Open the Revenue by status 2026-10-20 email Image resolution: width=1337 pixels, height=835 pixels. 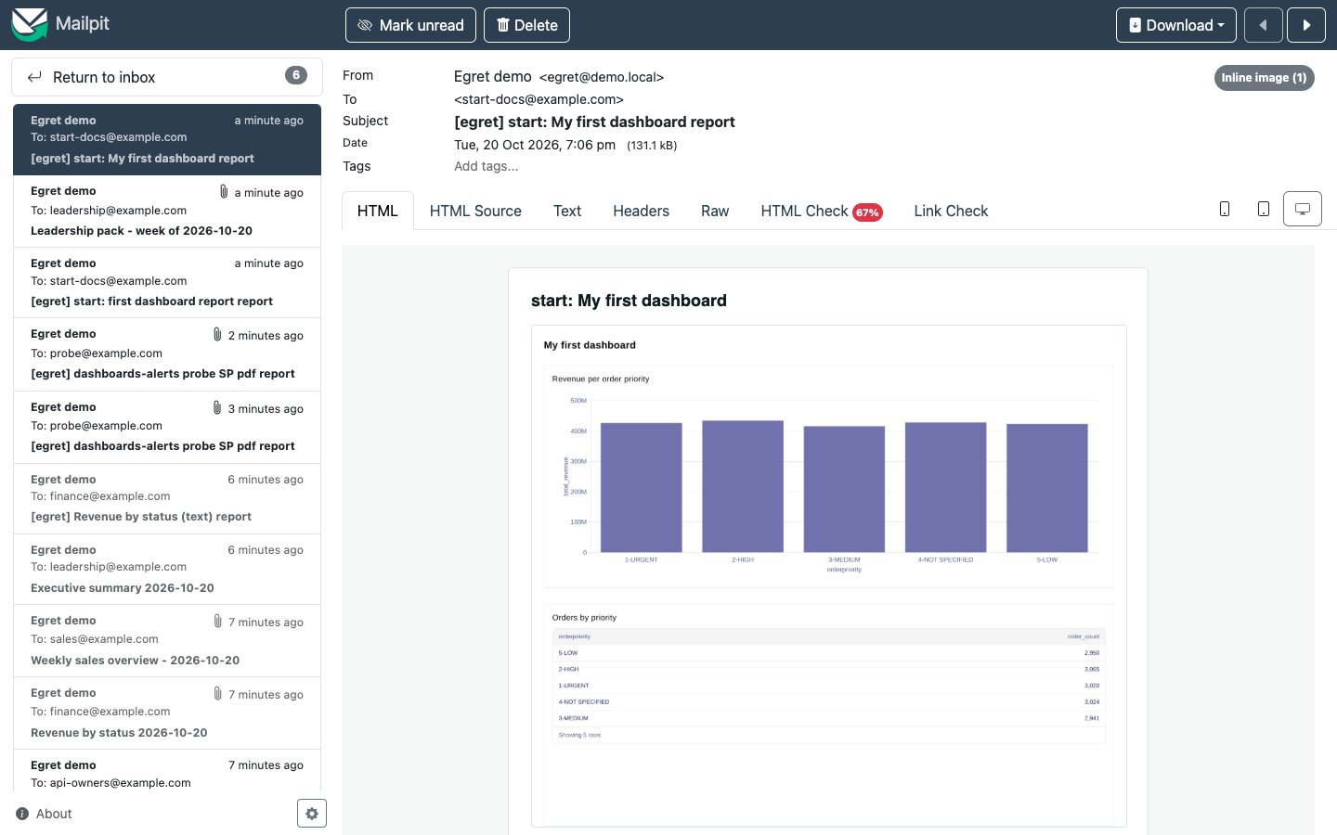tap(167, 713)
